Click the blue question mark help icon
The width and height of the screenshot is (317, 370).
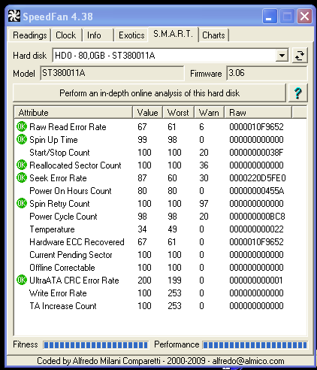click(x=297, y=93)
